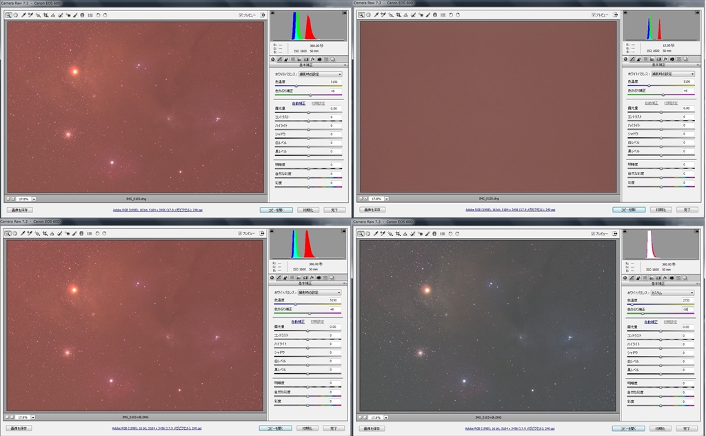Click コピーを開く button in IMG_0125.dng window
This screenshot has height=436, width=706.
pyautogui.click(x=629, y=210)
